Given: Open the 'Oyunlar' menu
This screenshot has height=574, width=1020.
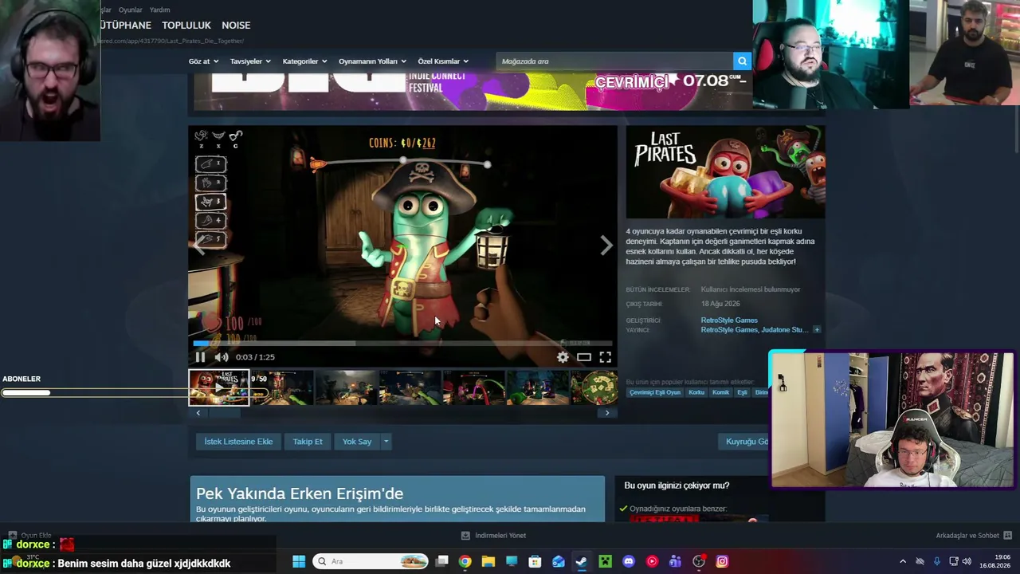Looking at the screenshot, I should [x=130, y=10].
